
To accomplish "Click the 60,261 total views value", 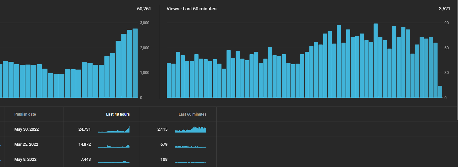I will (144, 9).
